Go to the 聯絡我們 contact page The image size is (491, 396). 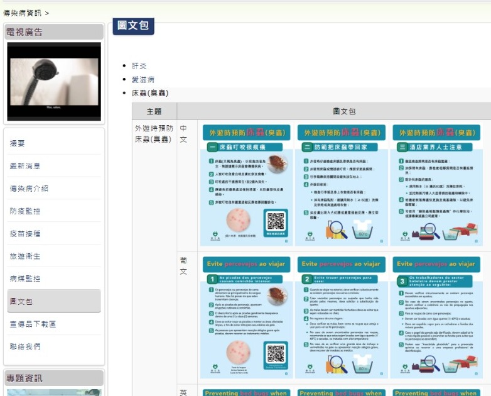(25, 347)
